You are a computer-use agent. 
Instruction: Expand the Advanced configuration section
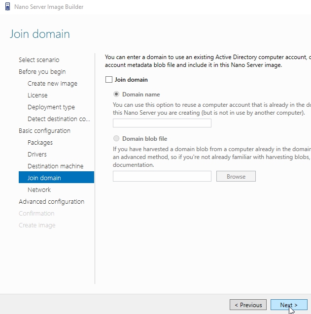coord(51,202)
